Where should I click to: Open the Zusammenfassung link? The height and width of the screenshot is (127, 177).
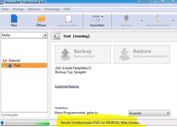[67, 86]
